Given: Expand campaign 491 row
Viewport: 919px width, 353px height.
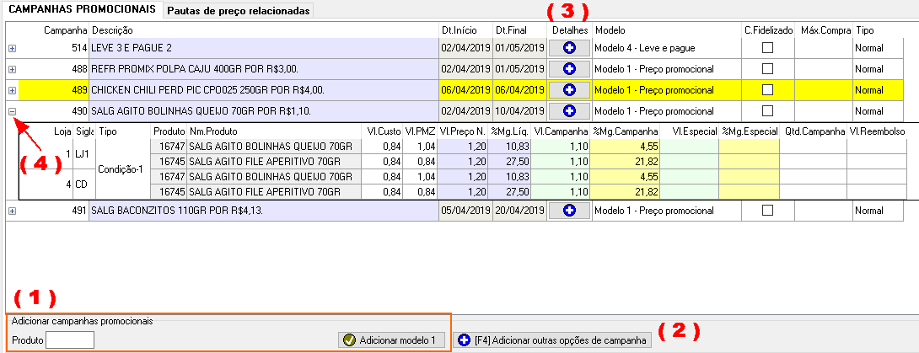Looking at the screenshot, I should 13,210.
